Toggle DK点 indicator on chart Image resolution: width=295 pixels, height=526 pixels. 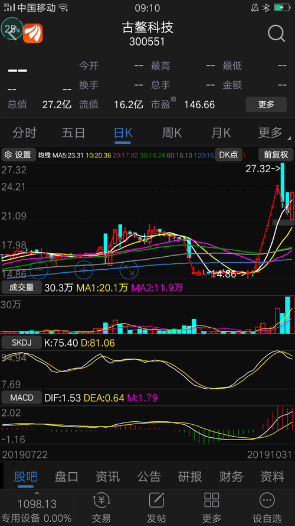228,154
